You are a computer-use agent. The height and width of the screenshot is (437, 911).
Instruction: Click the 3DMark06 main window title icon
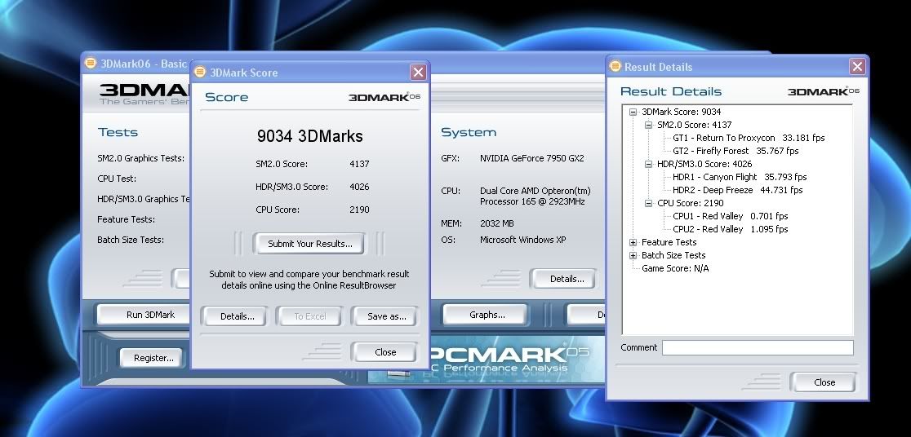point(90,64)
